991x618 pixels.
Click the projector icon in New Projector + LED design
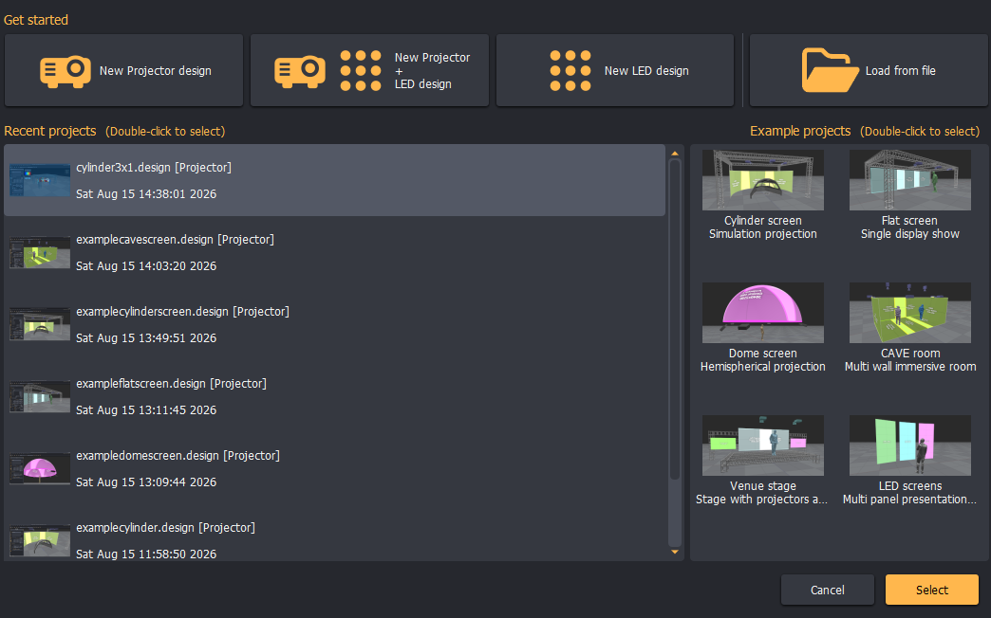(300, 71)
